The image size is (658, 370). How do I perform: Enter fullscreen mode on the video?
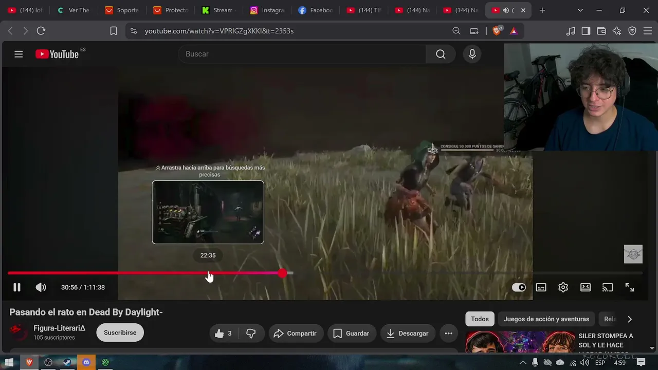(630, 287)
